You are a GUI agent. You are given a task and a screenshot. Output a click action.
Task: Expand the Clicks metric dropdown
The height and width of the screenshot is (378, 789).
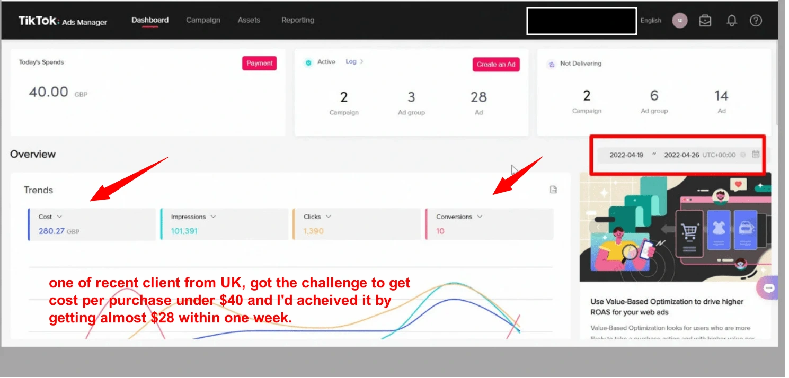(x=329, y=217)
